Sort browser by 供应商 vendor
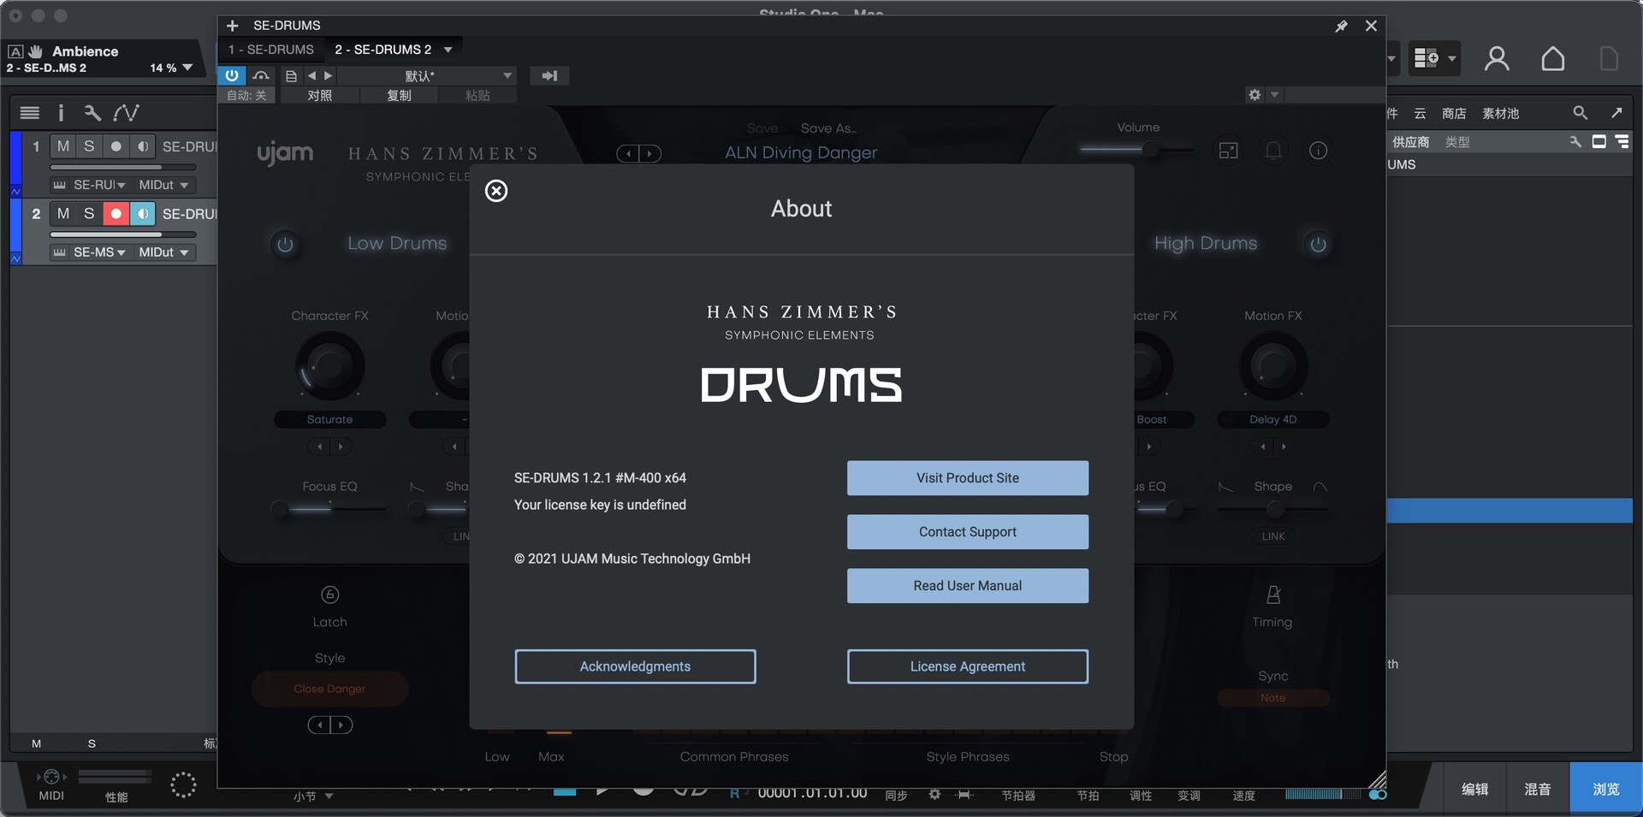 (x=1410, y=142)
